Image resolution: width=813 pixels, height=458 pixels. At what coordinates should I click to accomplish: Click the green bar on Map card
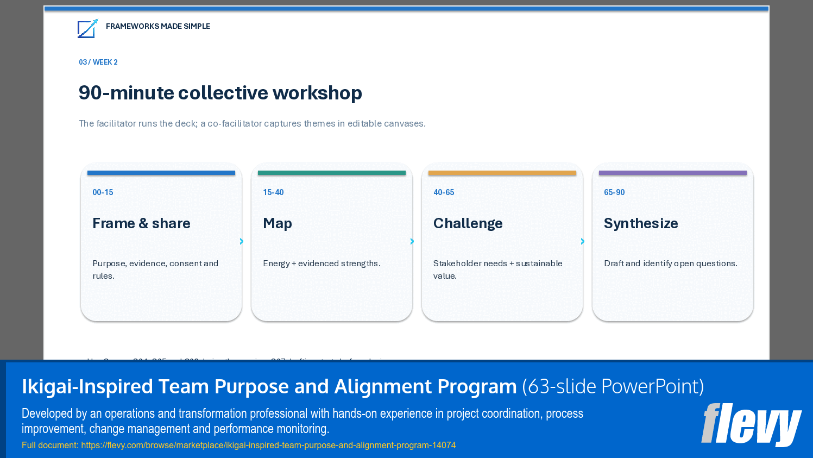(x=332, y=173)
